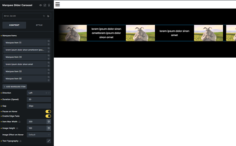The image size is (236, 146).
Task: Click the cursor icon in the ID field
Action: click(44, 16)
